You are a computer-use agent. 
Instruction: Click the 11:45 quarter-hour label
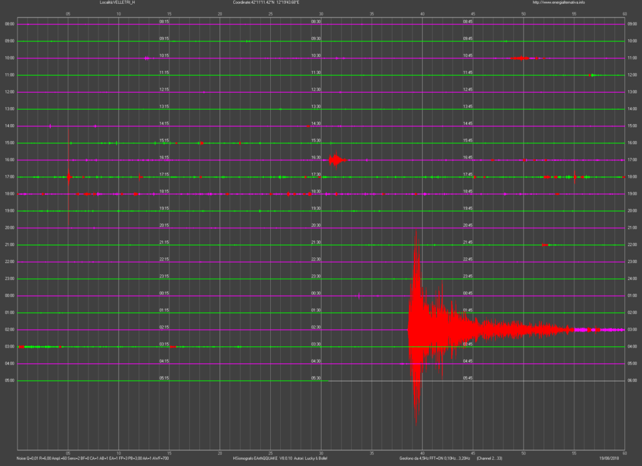tap(468, 73)
